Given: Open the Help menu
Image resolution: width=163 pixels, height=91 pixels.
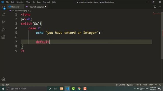Looking at the screenshot, I should 54,2.
